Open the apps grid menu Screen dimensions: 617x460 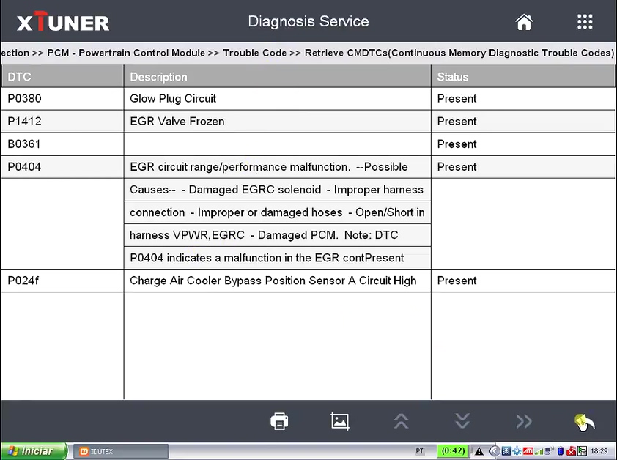pyautogui.click(x=585, y=22)
